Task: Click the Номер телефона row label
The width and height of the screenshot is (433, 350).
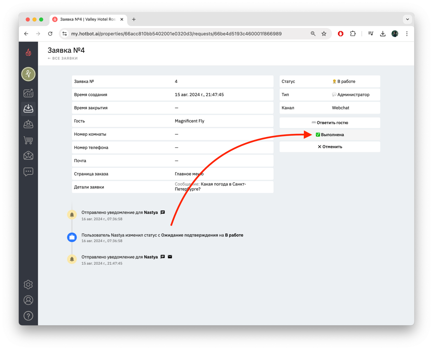Action: click(91, 148)
